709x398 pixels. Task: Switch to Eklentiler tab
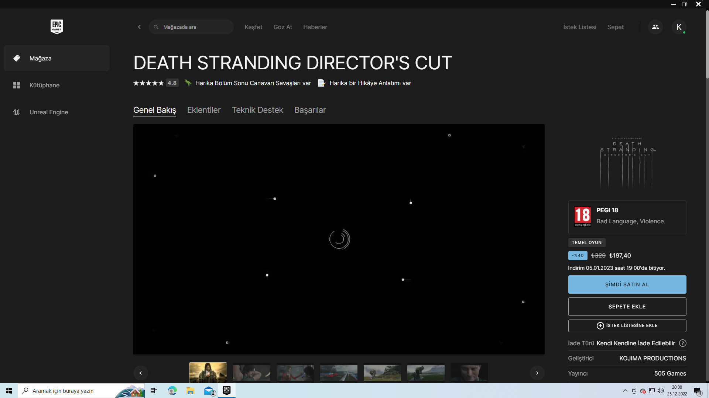(x=204, y=110)
